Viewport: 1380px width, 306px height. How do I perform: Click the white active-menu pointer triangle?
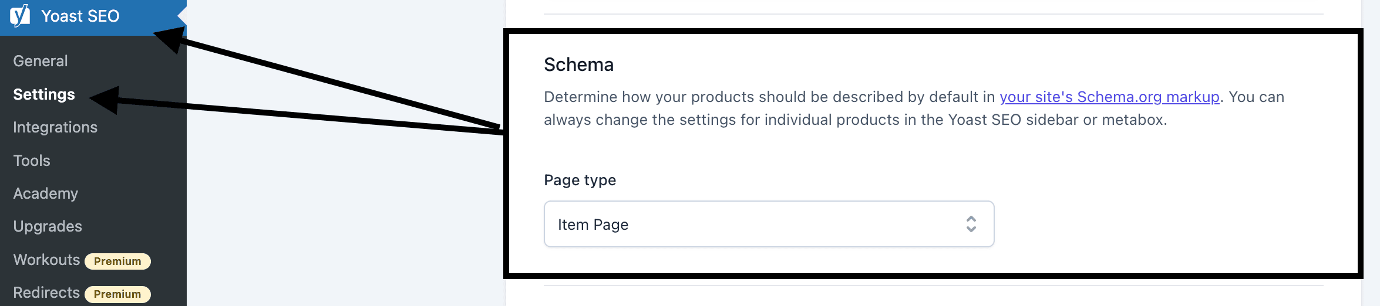pos(182,17)
